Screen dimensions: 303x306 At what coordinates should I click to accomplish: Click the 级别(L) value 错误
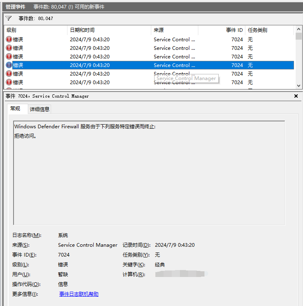(63, 265)
